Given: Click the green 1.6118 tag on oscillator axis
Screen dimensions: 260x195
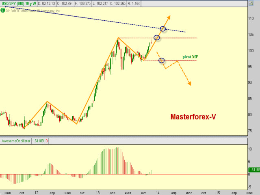Looking at the screenshot, I should [254, 170].
